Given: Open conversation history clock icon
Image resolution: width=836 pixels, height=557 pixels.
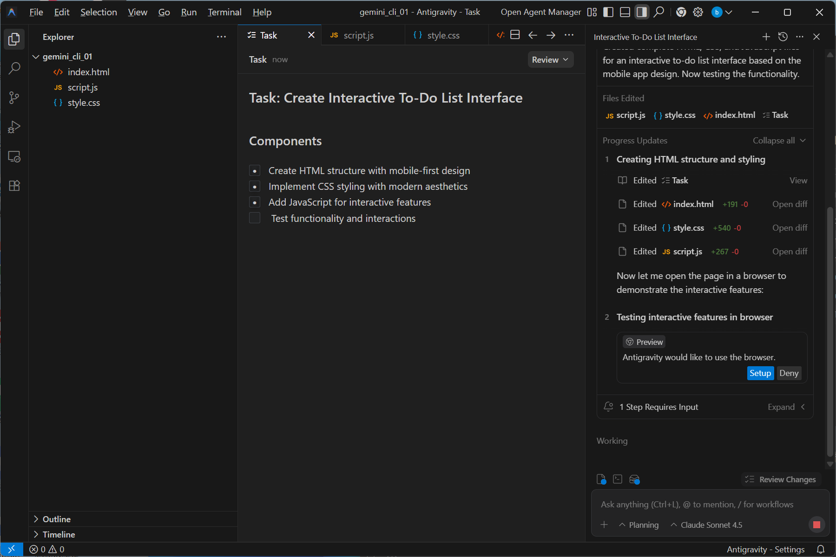Looking at the screenshot, I should point(783,37).
